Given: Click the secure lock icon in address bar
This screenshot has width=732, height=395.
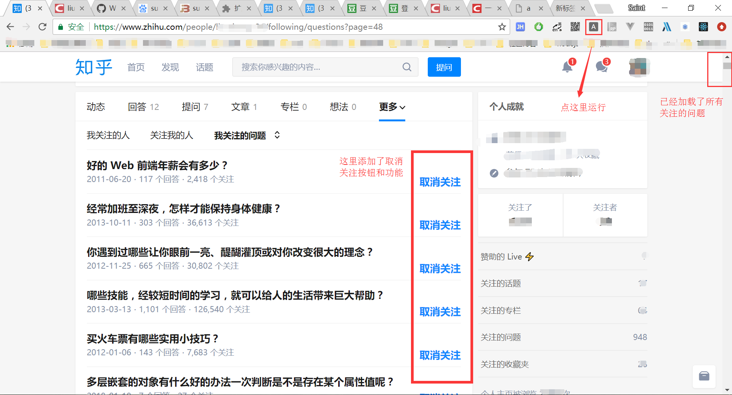Looking at the screenshot, I should (60, 27).
